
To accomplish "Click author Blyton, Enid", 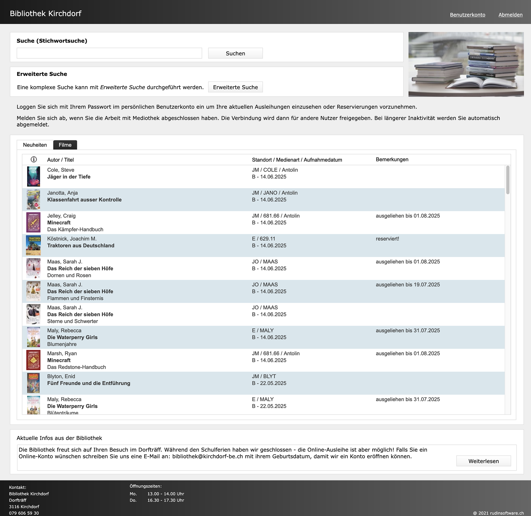I will 61,376.
